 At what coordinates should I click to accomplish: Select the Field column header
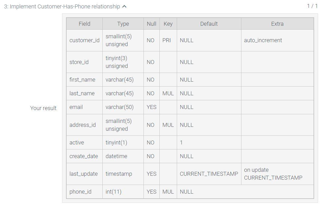pyautogui.click(x=84, y=24)
